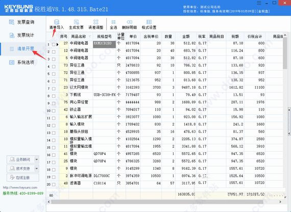This screenshot has width=291, height=212.
Task: Click the person icon on 技术支持 button
Action: pyautogui.click(x=12, y=169)
